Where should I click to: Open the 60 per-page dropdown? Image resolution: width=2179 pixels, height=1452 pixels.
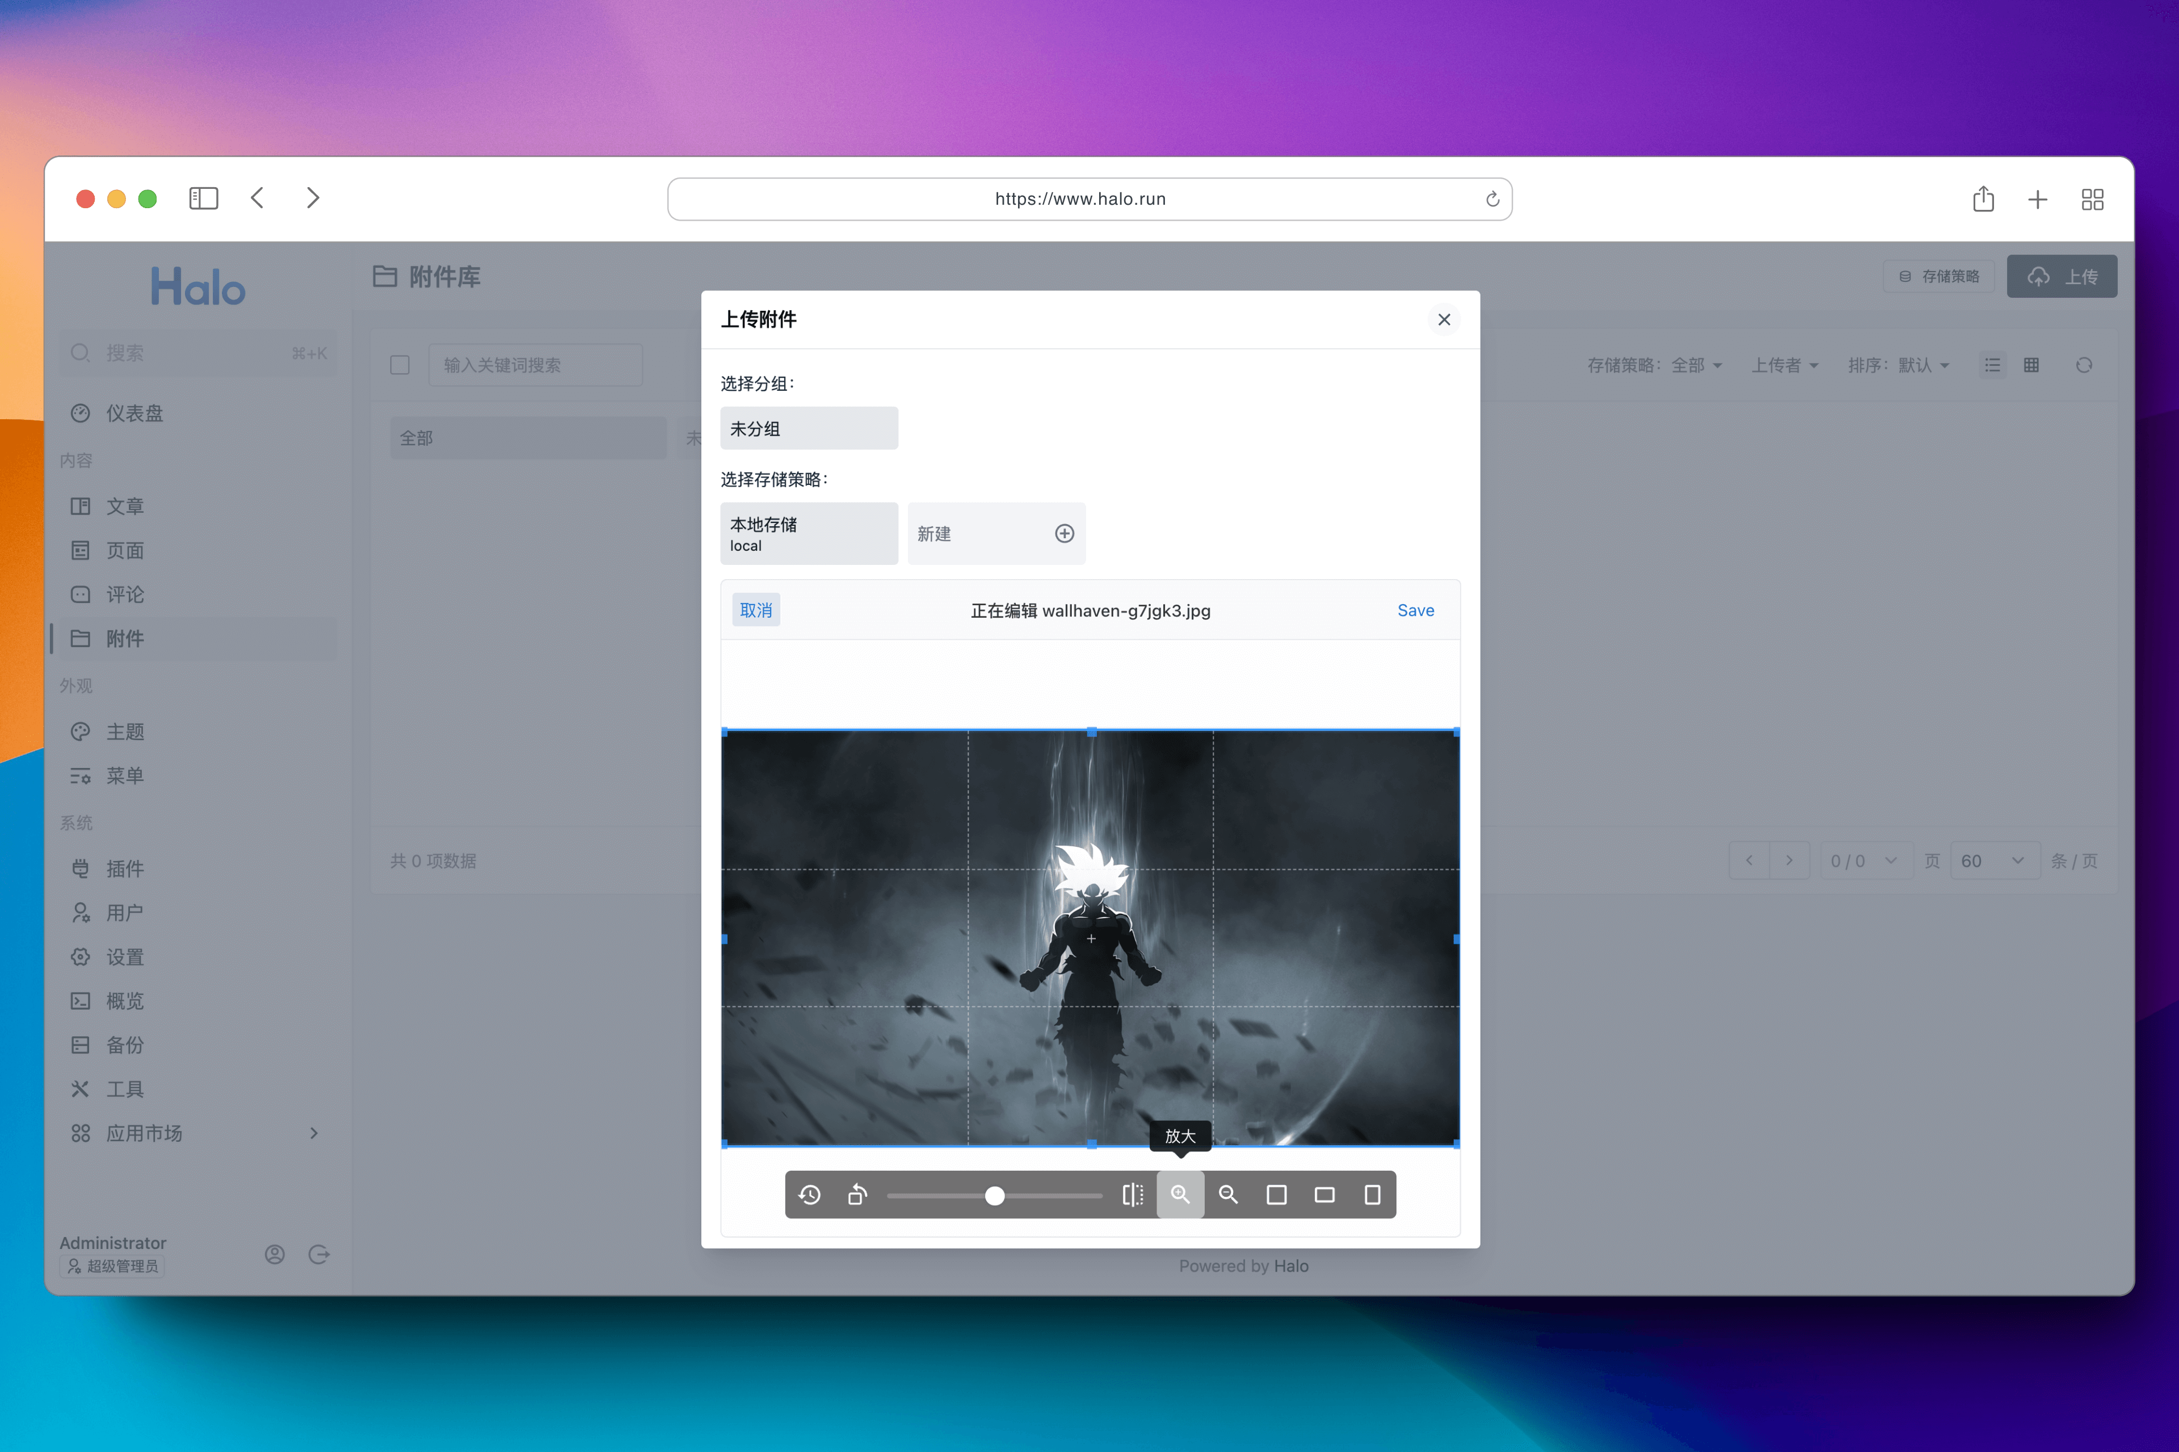[x=1995, y=861]
